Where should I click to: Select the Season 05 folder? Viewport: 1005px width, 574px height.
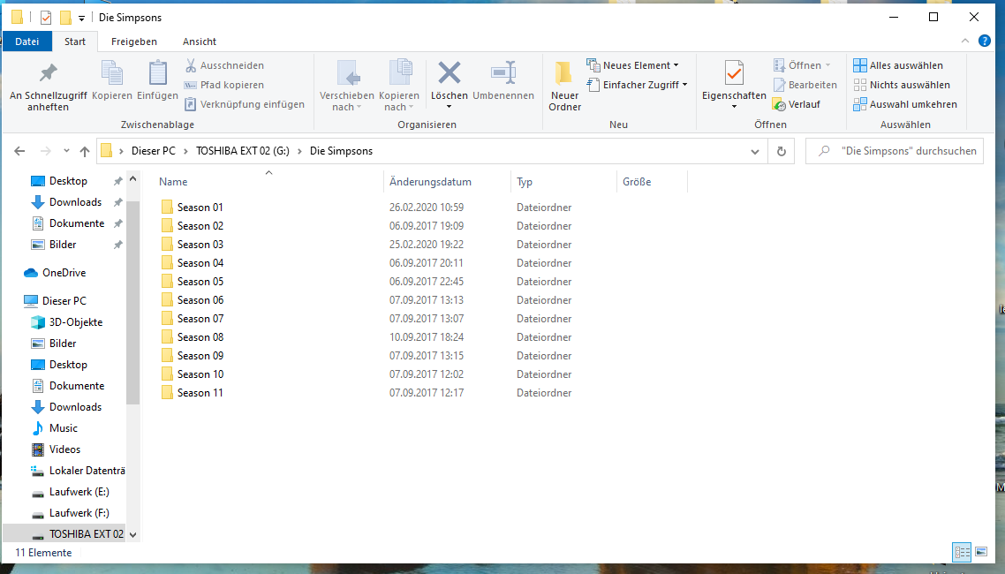[x=200, y=281]
